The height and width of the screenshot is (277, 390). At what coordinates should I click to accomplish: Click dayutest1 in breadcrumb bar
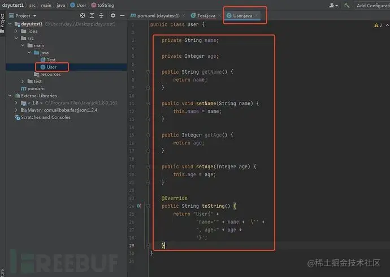click(x=12, y=5)
